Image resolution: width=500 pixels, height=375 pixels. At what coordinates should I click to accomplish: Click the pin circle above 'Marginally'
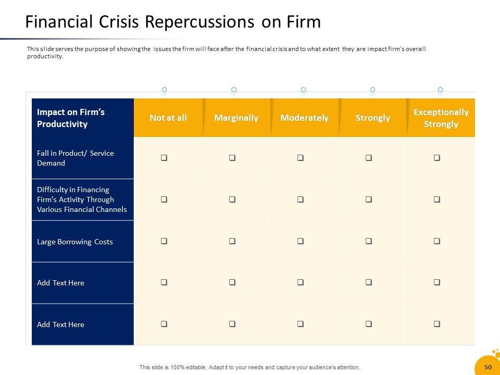pyautogui.click(x=234, y=90)
